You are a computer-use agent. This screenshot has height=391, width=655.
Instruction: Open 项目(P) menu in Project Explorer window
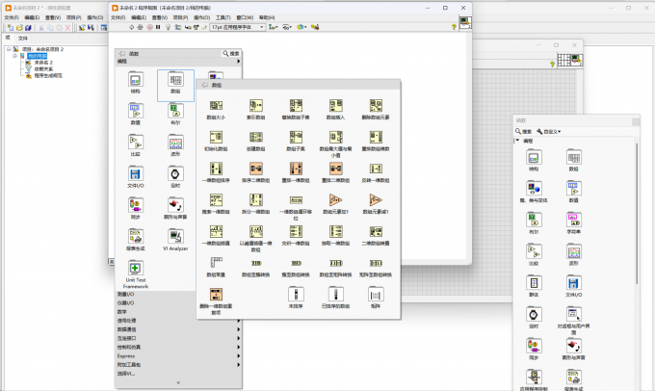pos(73,17)
